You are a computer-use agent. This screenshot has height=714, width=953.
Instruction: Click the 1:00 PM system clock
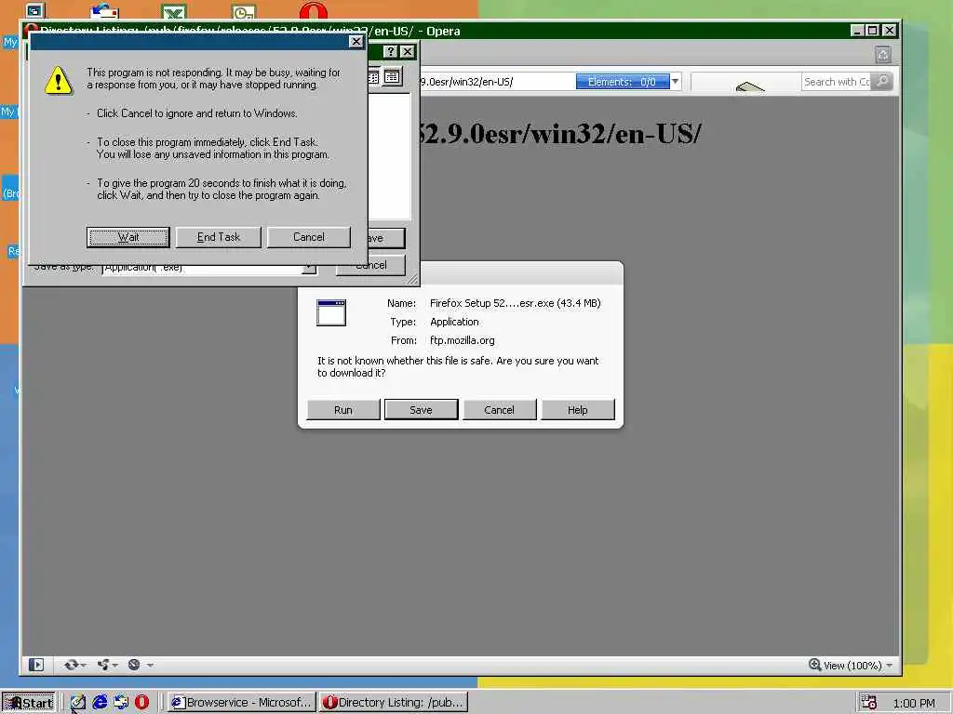point(914,703)
